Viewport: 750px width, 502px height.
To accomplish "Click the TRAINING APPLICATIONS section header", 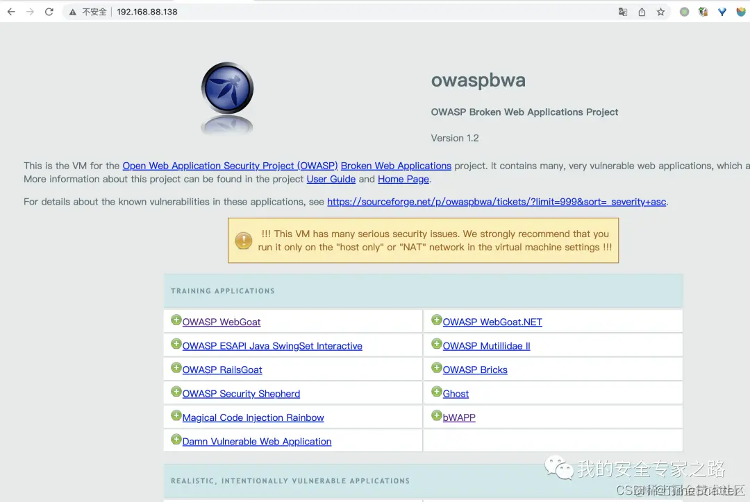I will [x=223, y=291].
